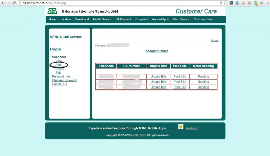Open the Mobile Service menu
The image size is (270, 156).
tap(102, 19)
